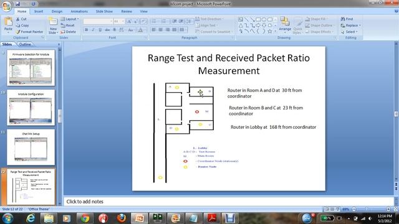
Task: Click the Office button logo
Action: coord(6,6)
